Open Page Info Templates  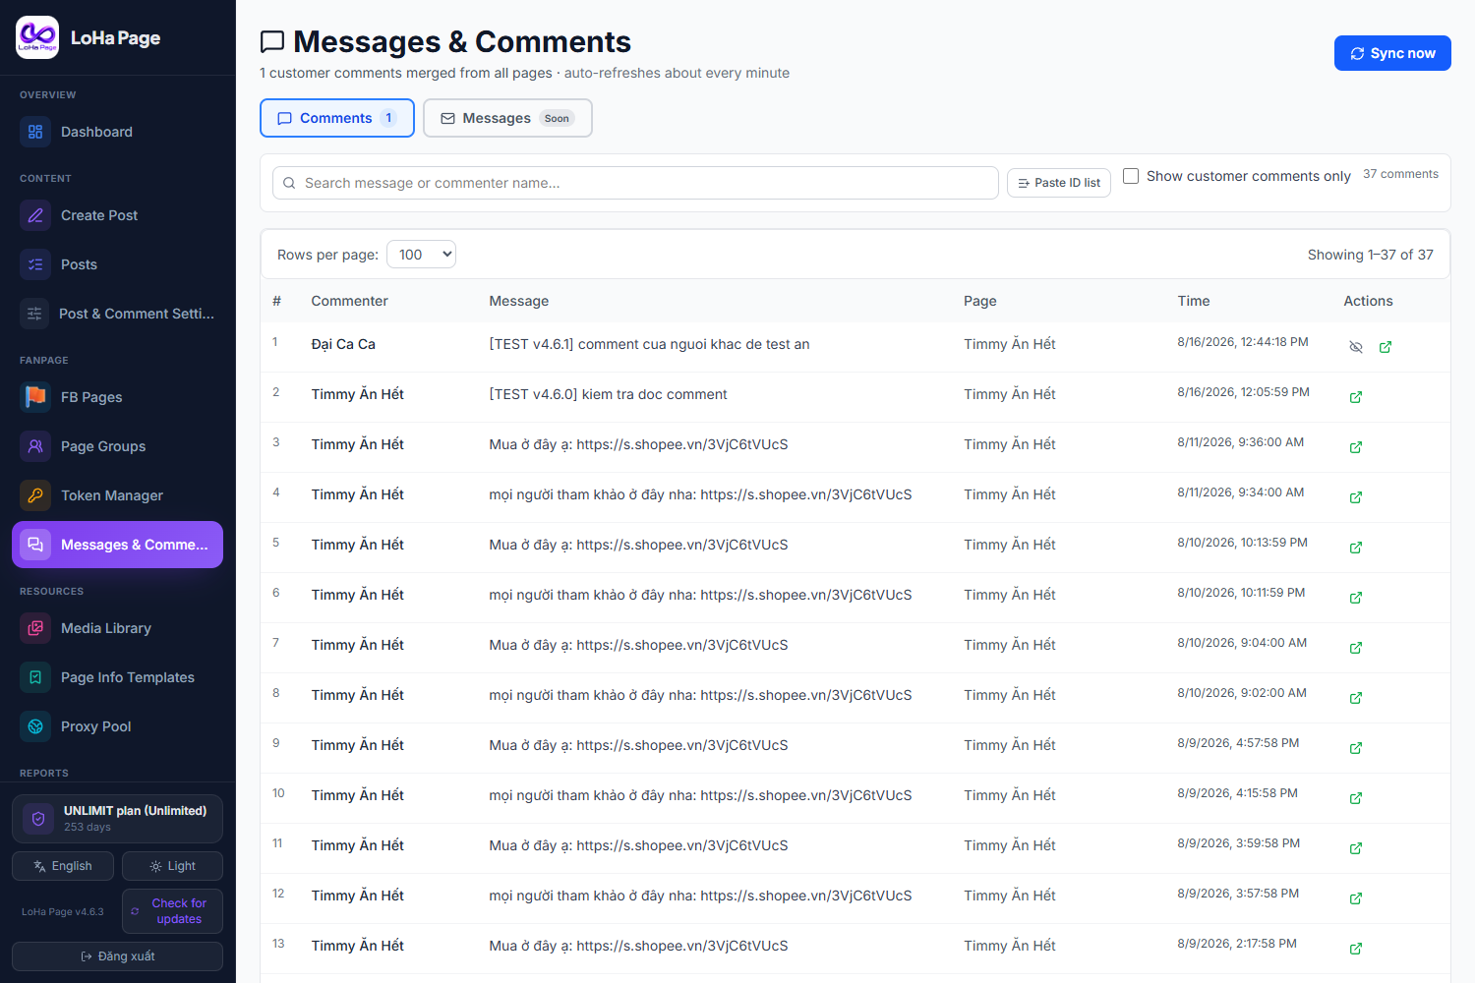click(x=117, y=677)
